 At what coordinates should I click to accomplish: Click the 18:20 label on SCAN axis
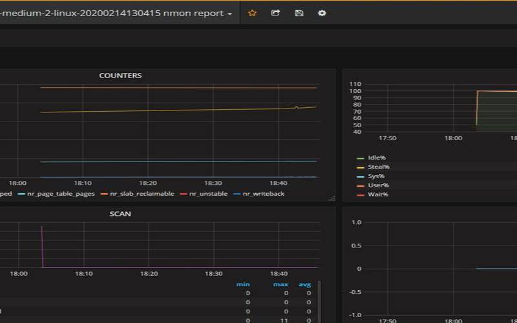tap(149, 273)
